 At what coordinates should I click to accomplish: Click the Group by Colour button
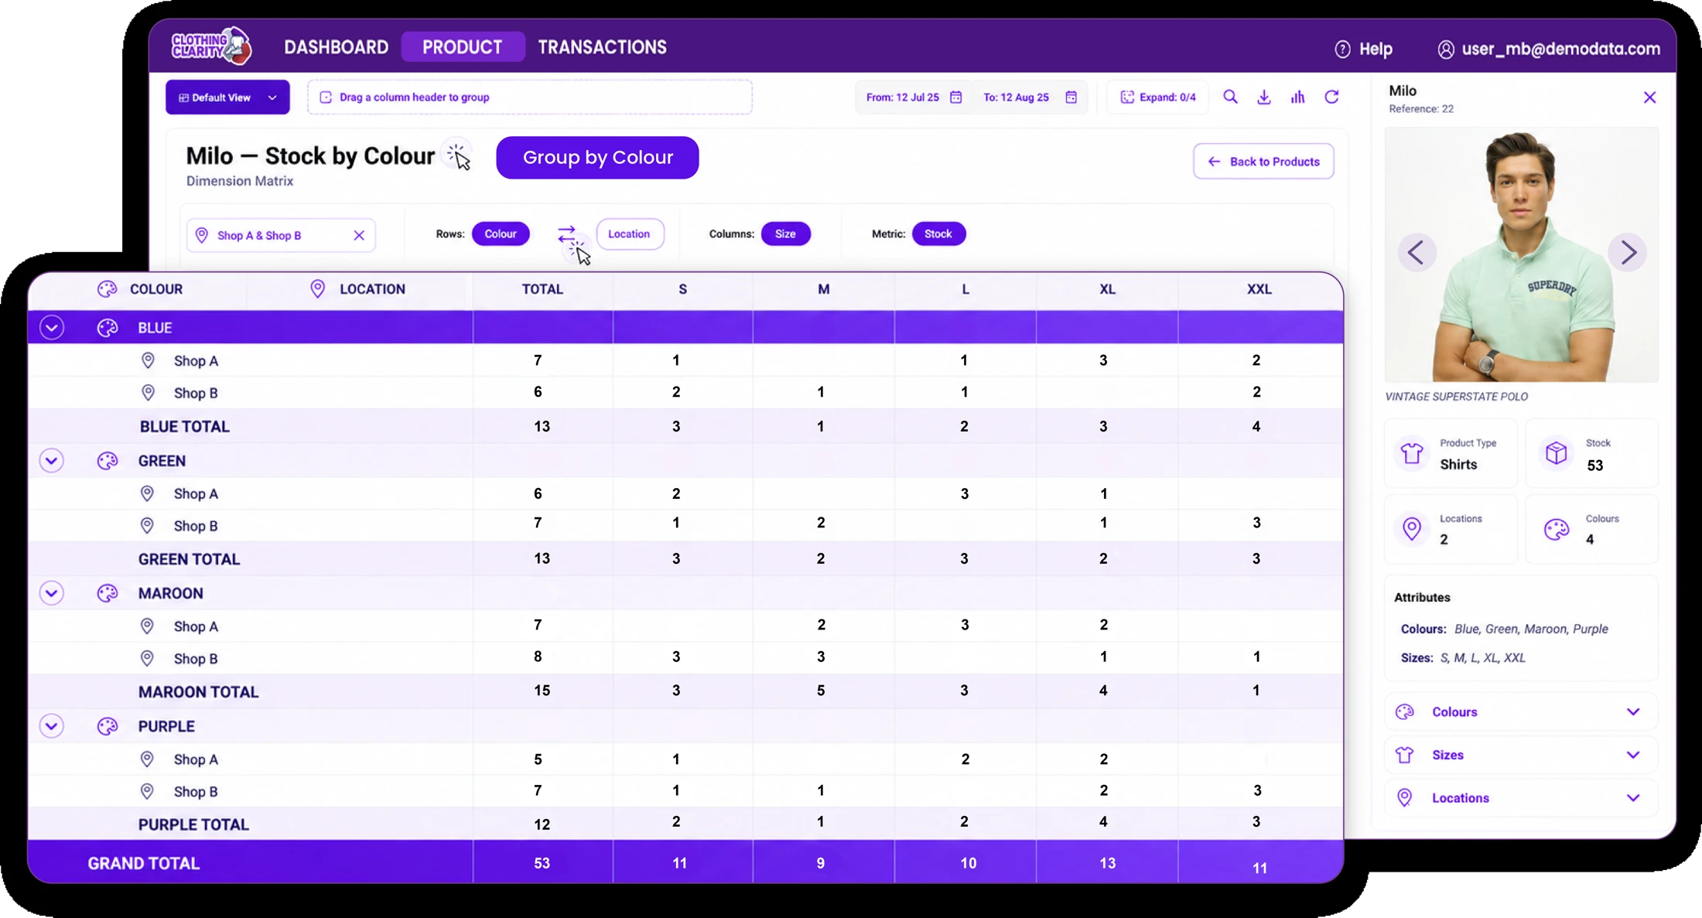(597, 157)
